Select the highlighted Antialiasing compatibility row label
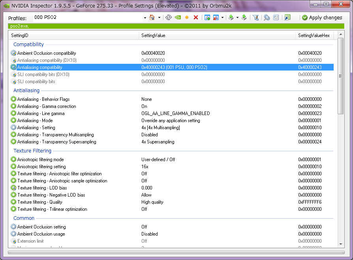353x260 pixels. pos(39,67)
